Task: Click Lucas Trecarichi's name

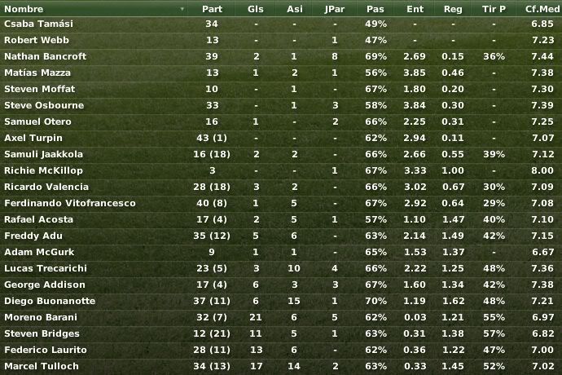Action: pos(46,268)
